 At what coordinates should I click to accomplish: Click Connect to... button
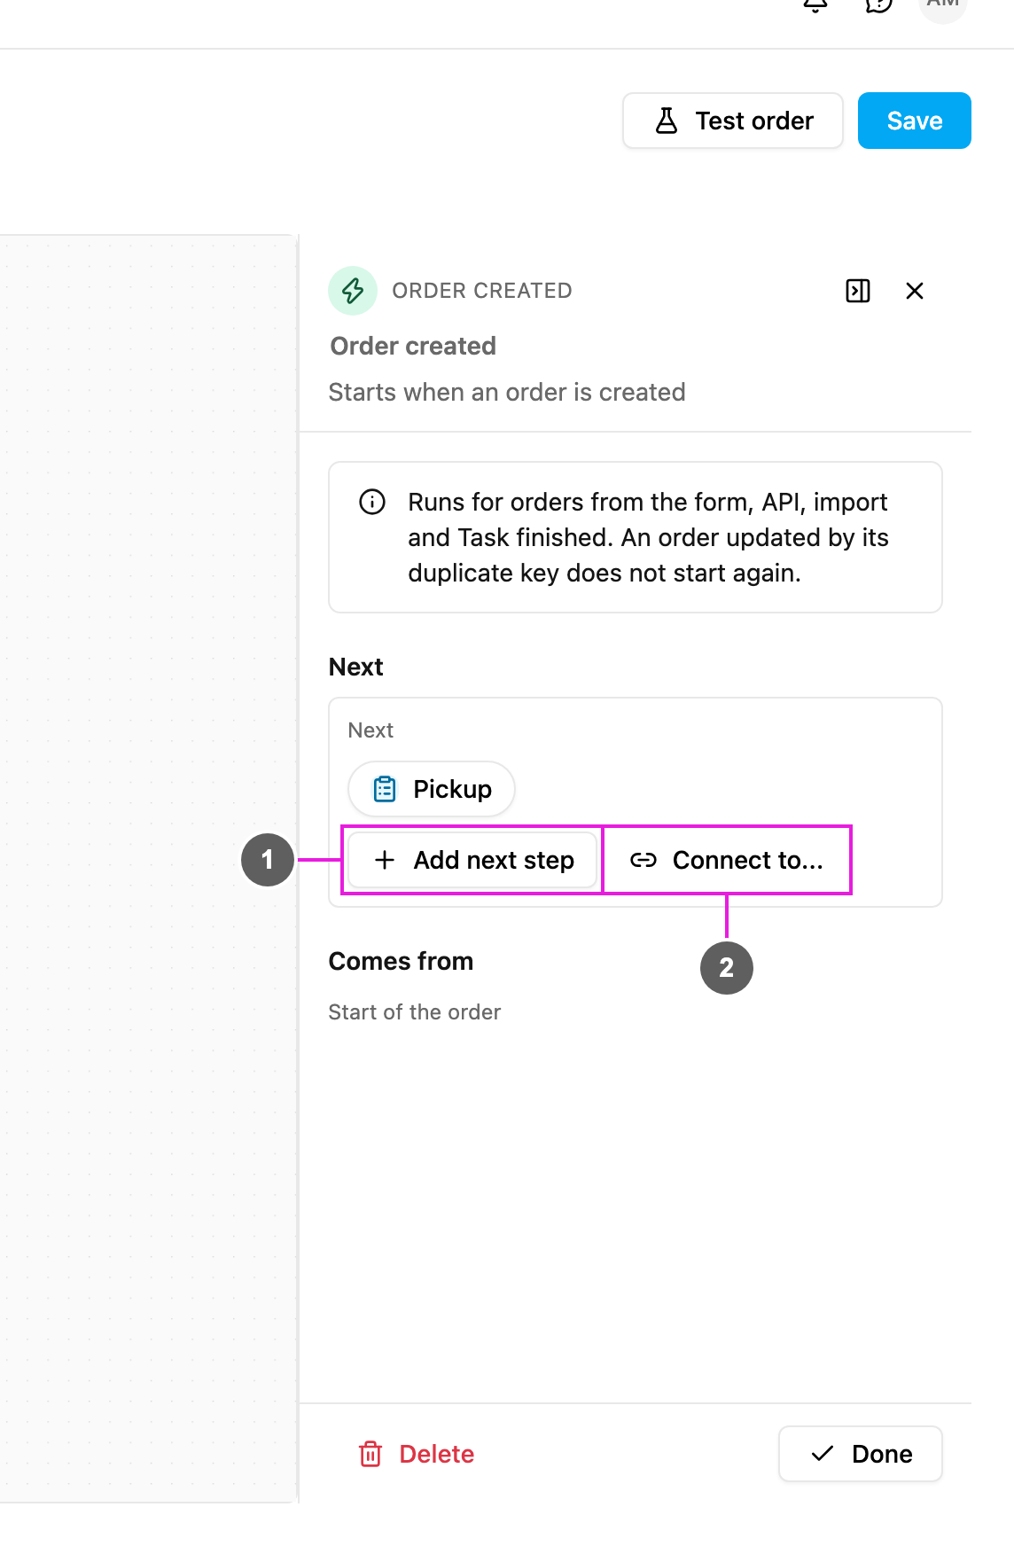726,860
